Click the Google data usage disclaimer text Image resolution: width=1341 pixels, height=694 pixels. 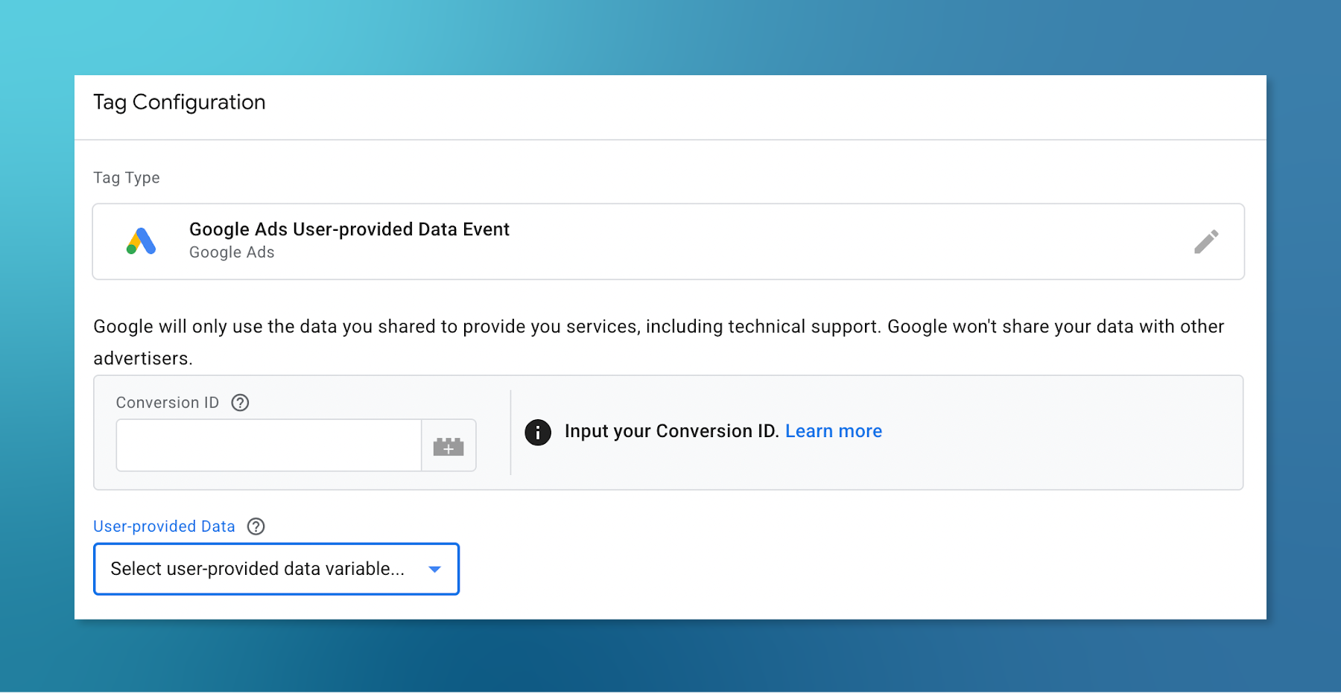point(659,343)
